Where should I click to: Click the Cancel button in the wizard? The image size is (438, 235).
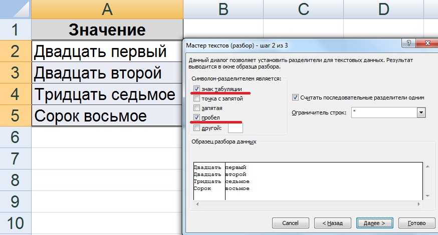click(291, 223)
